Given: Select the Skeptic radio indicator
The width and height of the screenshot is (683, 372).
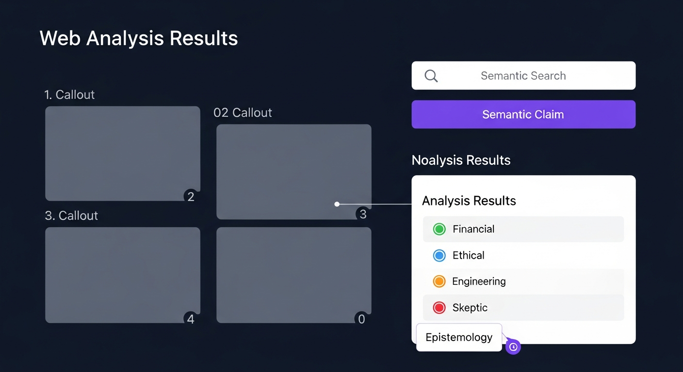Looking at the screenshot, I should [x=439, y=307].
